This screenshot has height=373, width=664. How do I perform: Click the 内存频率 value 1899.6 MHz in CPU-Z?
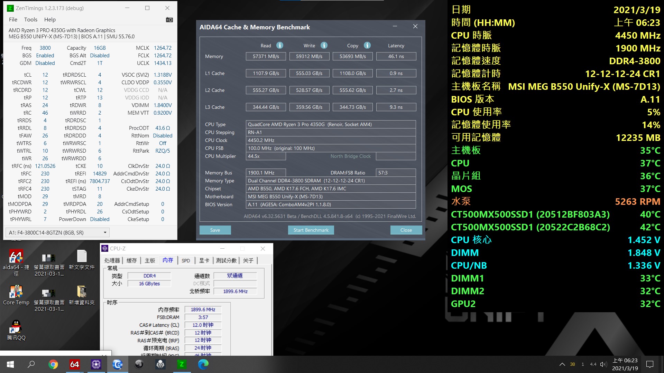pos(203,309)
